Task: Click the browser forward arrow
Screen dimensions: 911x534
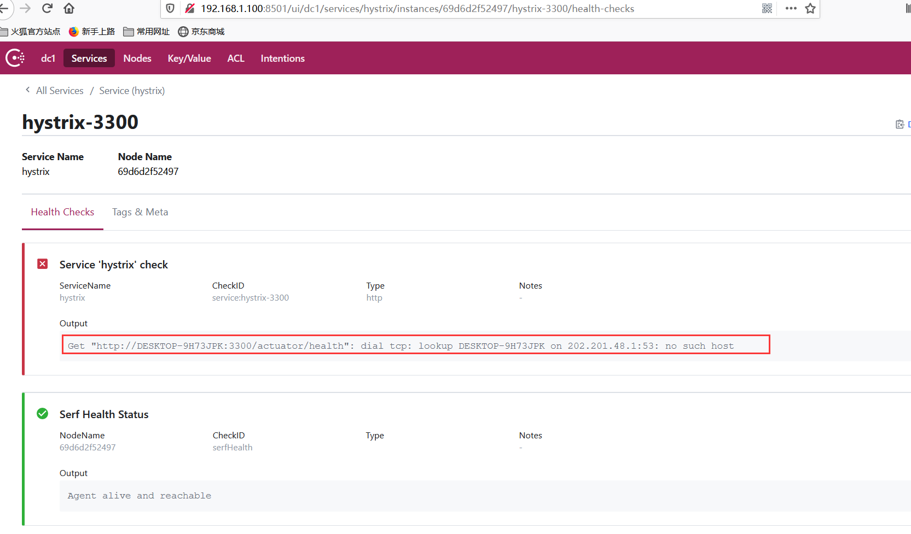Action: [x=26, y=8]
